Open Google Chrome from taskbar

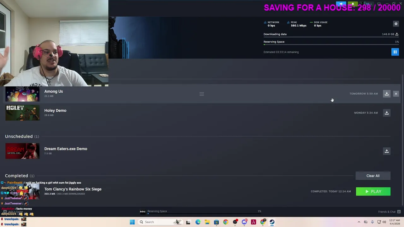[x=225, y=222]
